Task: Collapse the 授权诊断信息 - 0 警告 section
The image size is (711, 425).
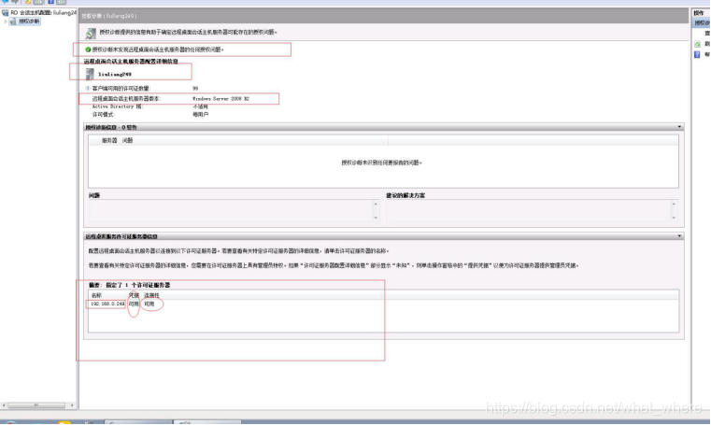Action: tap(679, 127)
